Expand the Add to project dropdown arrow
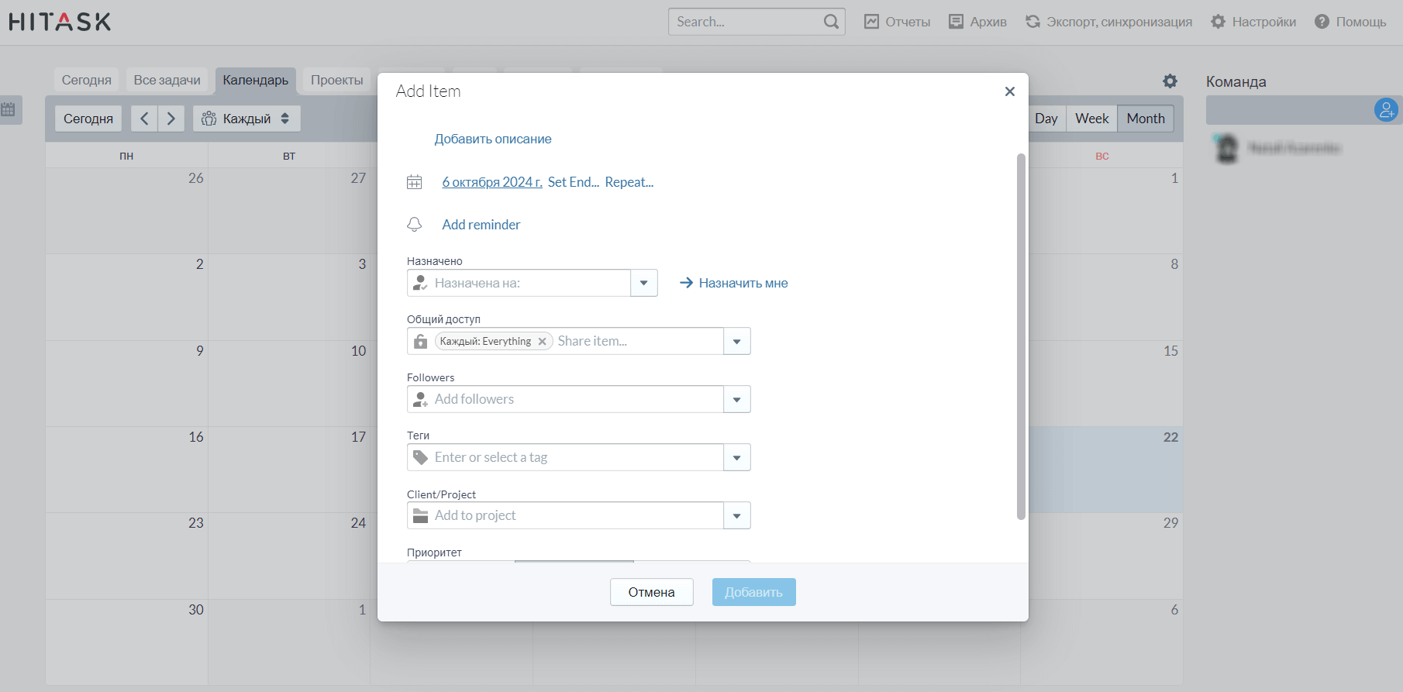 (x=737, y=515)
